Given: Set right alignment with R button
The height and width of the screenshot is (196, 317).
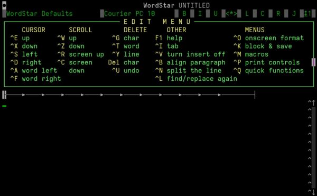Looking at the screenshot, I should click(278, 14).
